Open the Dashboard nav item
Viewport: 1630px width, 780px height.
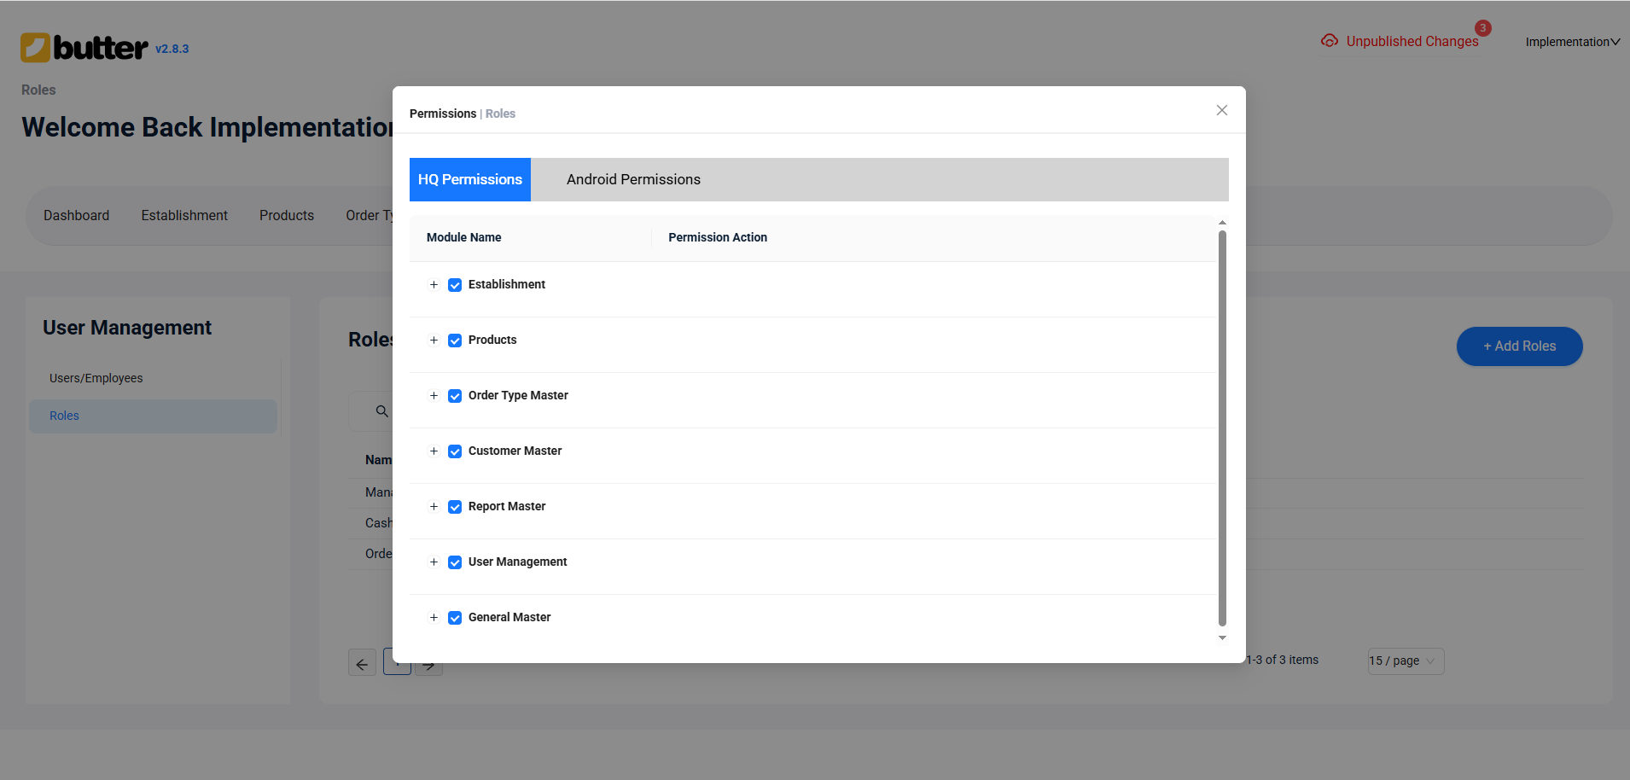point(77,216)
